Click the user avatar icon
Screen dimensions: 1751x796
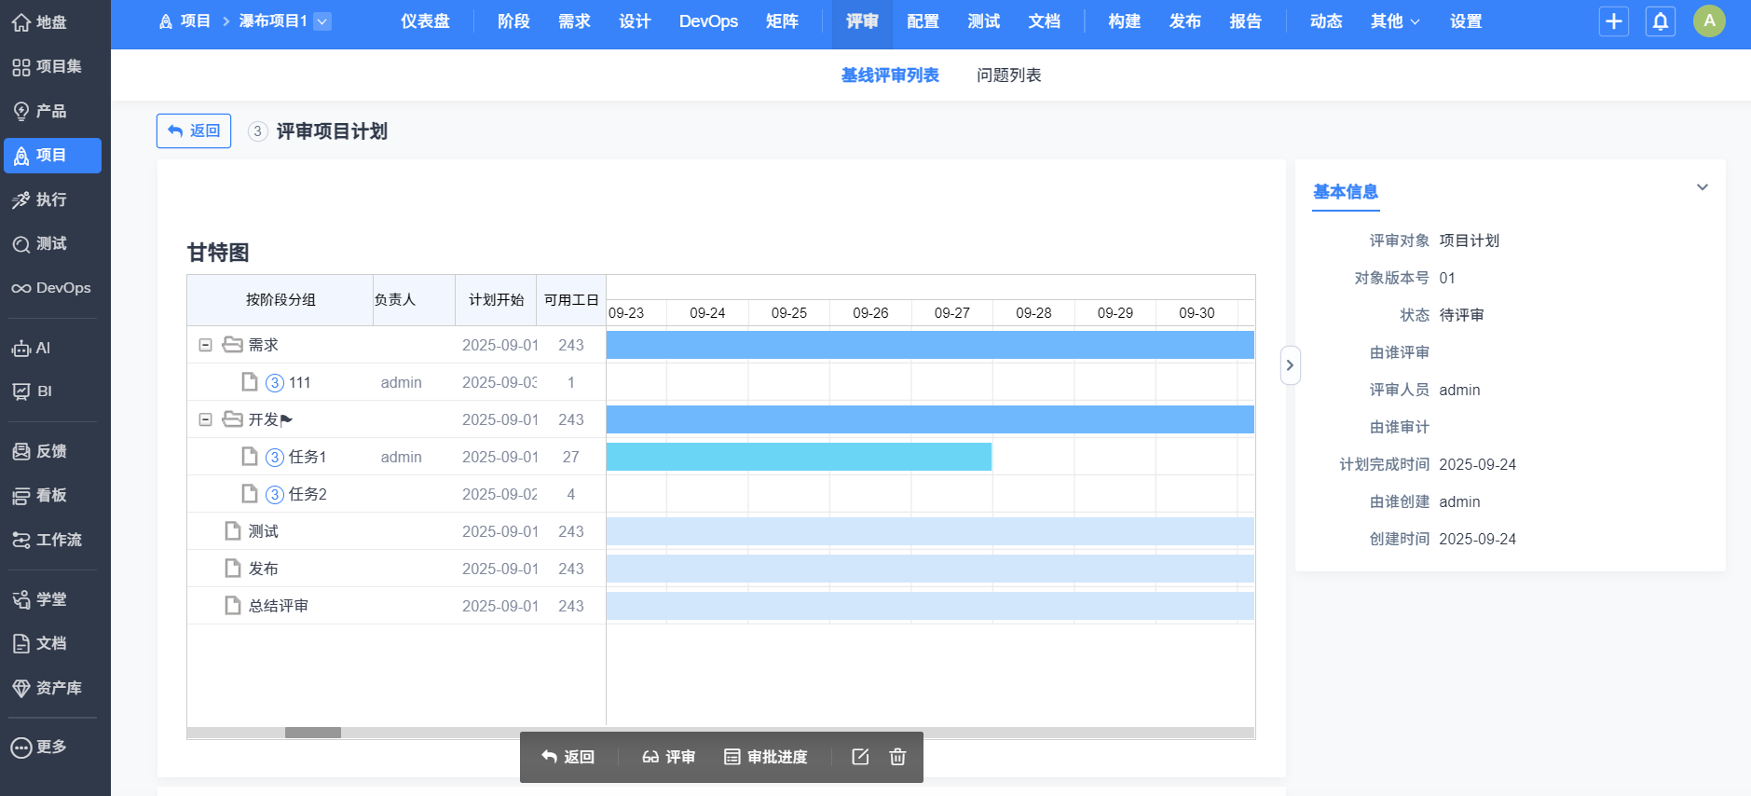coord(1709,21)
